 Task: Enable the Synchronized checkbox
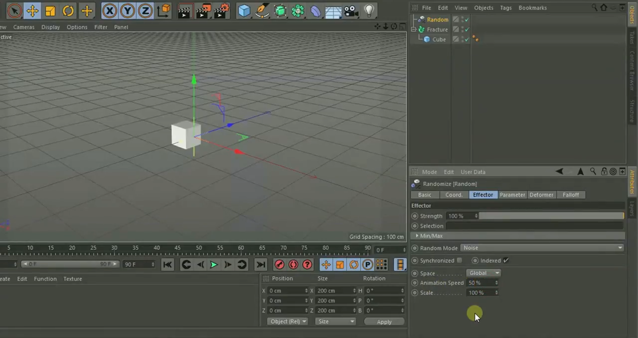point(460,260)
